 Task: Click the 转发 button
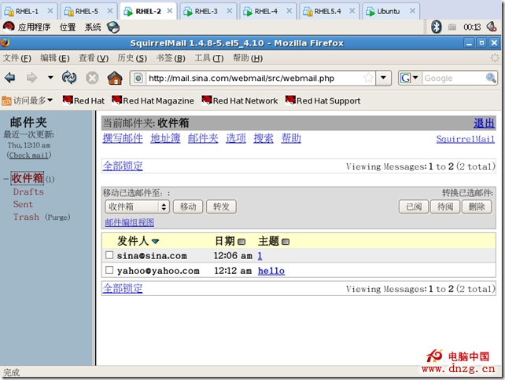click(x=221, y=206)
